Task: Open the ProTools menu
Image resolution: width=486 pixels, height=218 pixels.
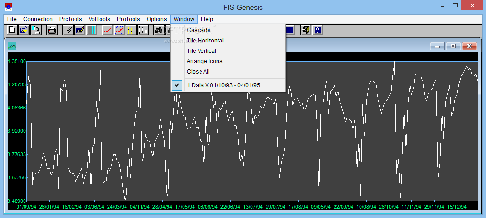Action: pos(128,19)
